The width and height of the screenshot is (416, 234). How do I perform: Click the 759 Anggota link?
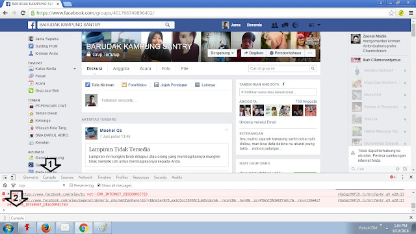coord(306,101)
